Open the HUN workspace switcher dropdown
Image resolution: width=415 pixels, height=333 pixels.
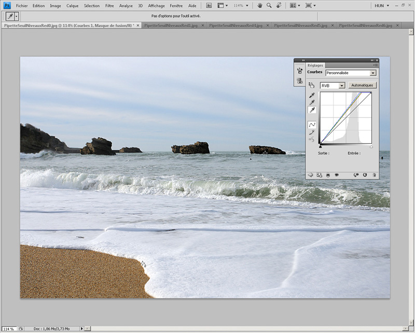(382, 6)
